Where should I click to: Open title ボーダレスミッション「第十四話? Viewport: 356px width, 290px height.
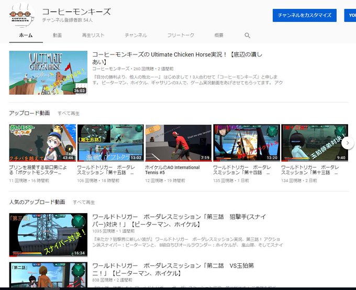coord(242,170)
